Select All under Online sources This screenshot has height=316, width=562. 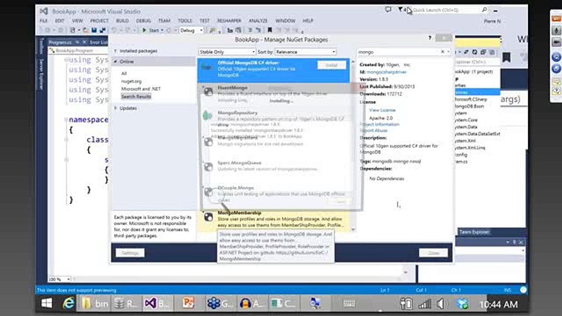124,73
